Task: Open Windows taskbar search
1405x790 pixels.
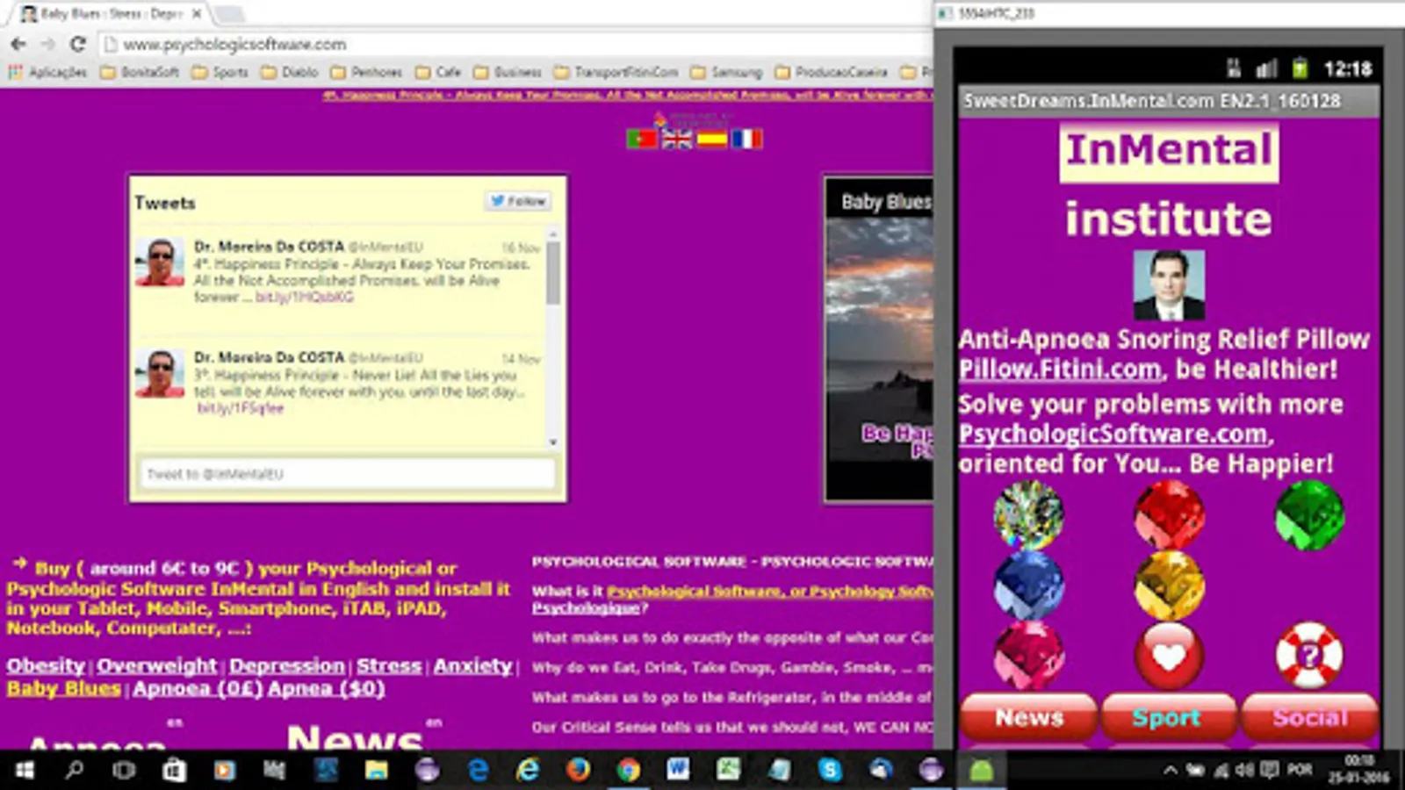Action: pos(75,771)
